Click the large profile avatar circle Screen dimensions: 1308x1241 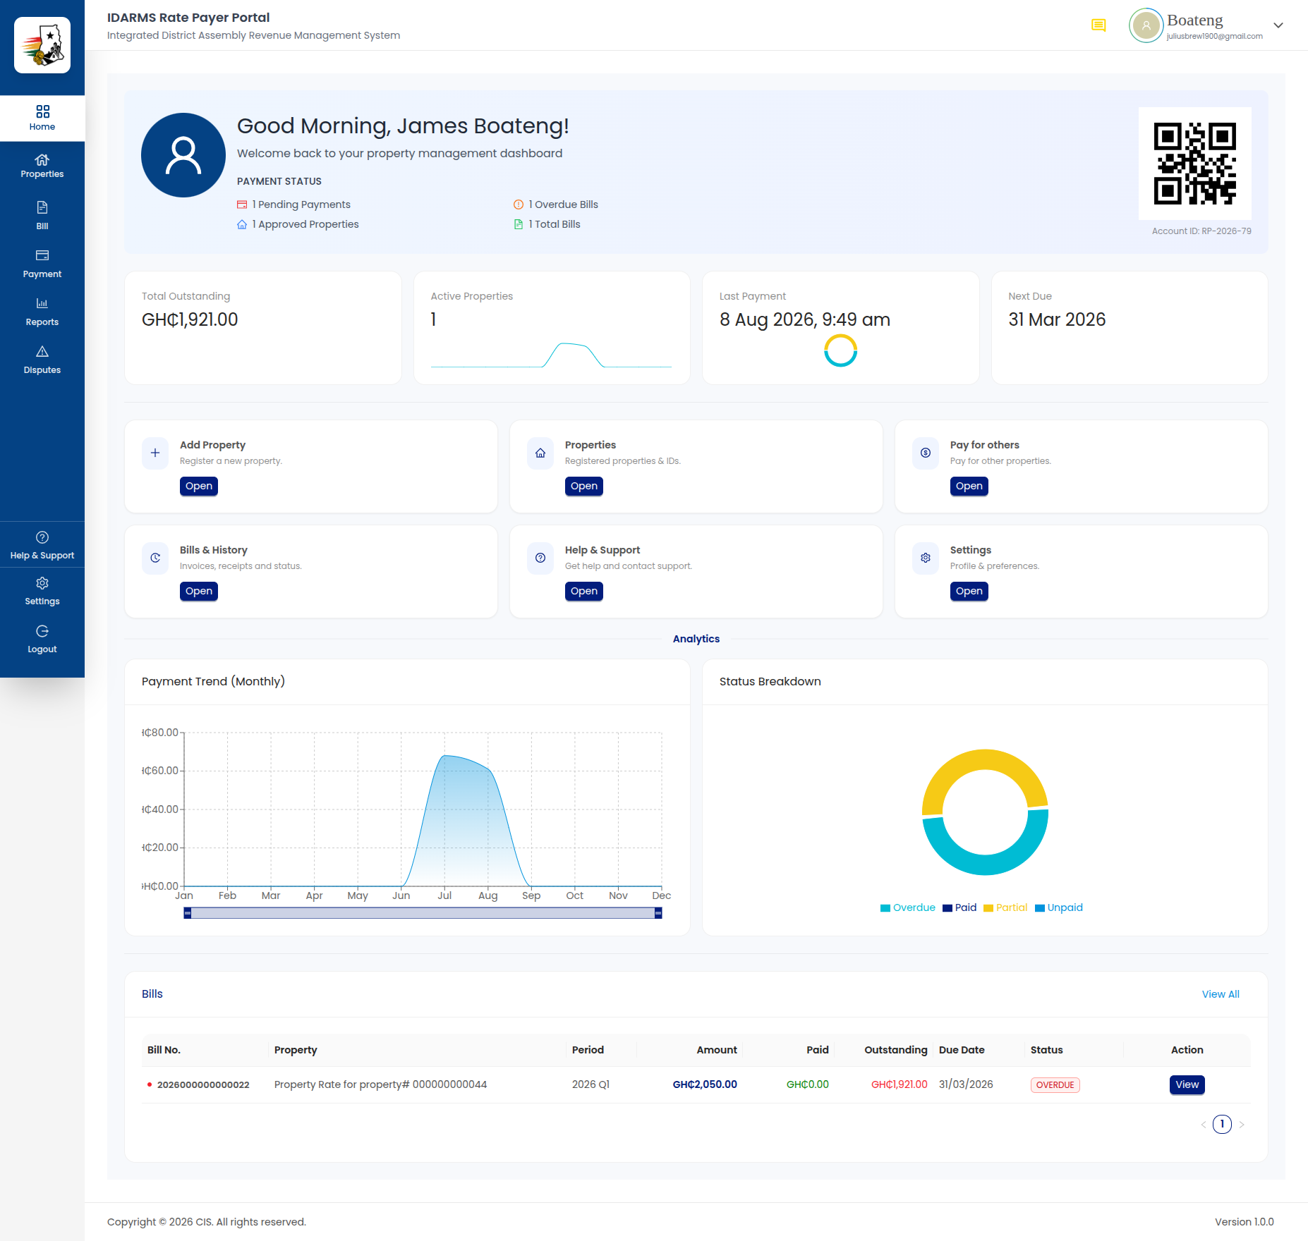[x=183, y=155]
